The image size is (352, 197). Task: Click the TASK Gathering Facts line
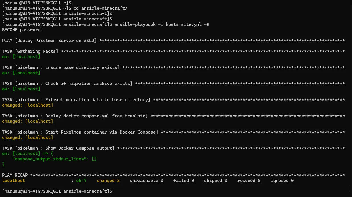(30, 51)
